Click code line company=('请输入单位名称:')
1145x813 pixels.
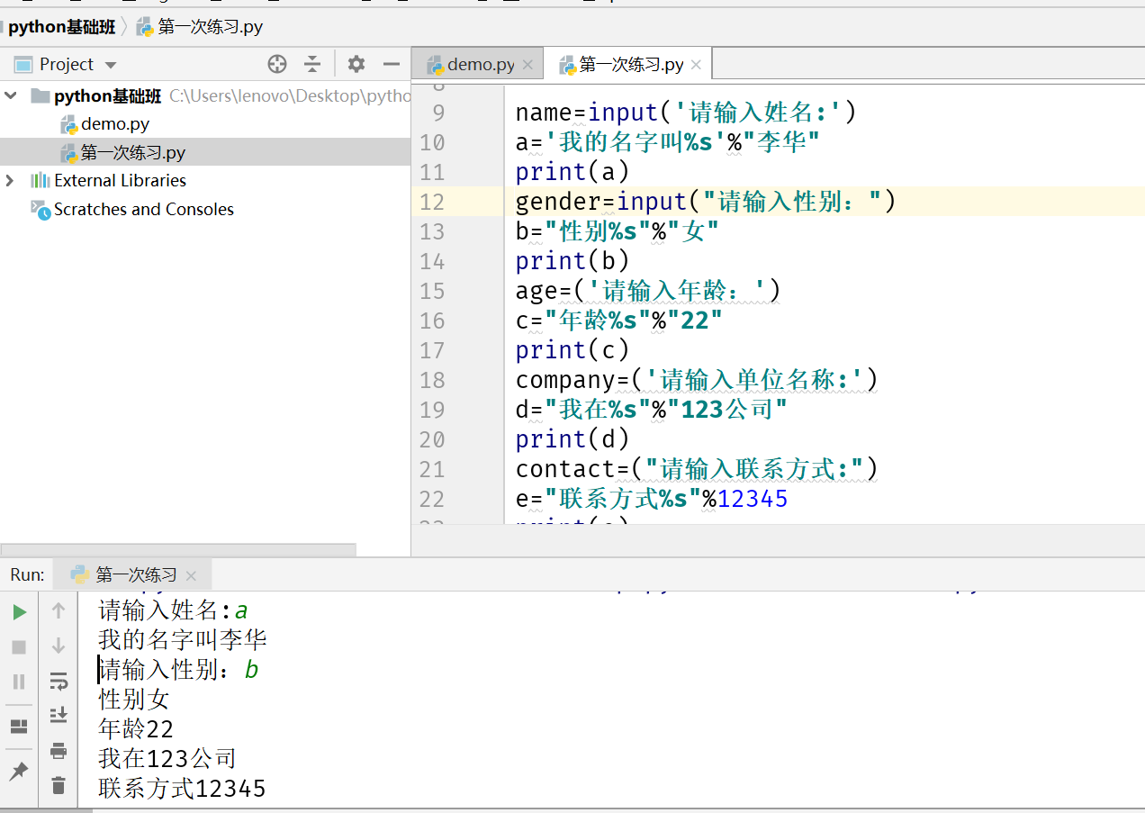click(x=696, y=380)
